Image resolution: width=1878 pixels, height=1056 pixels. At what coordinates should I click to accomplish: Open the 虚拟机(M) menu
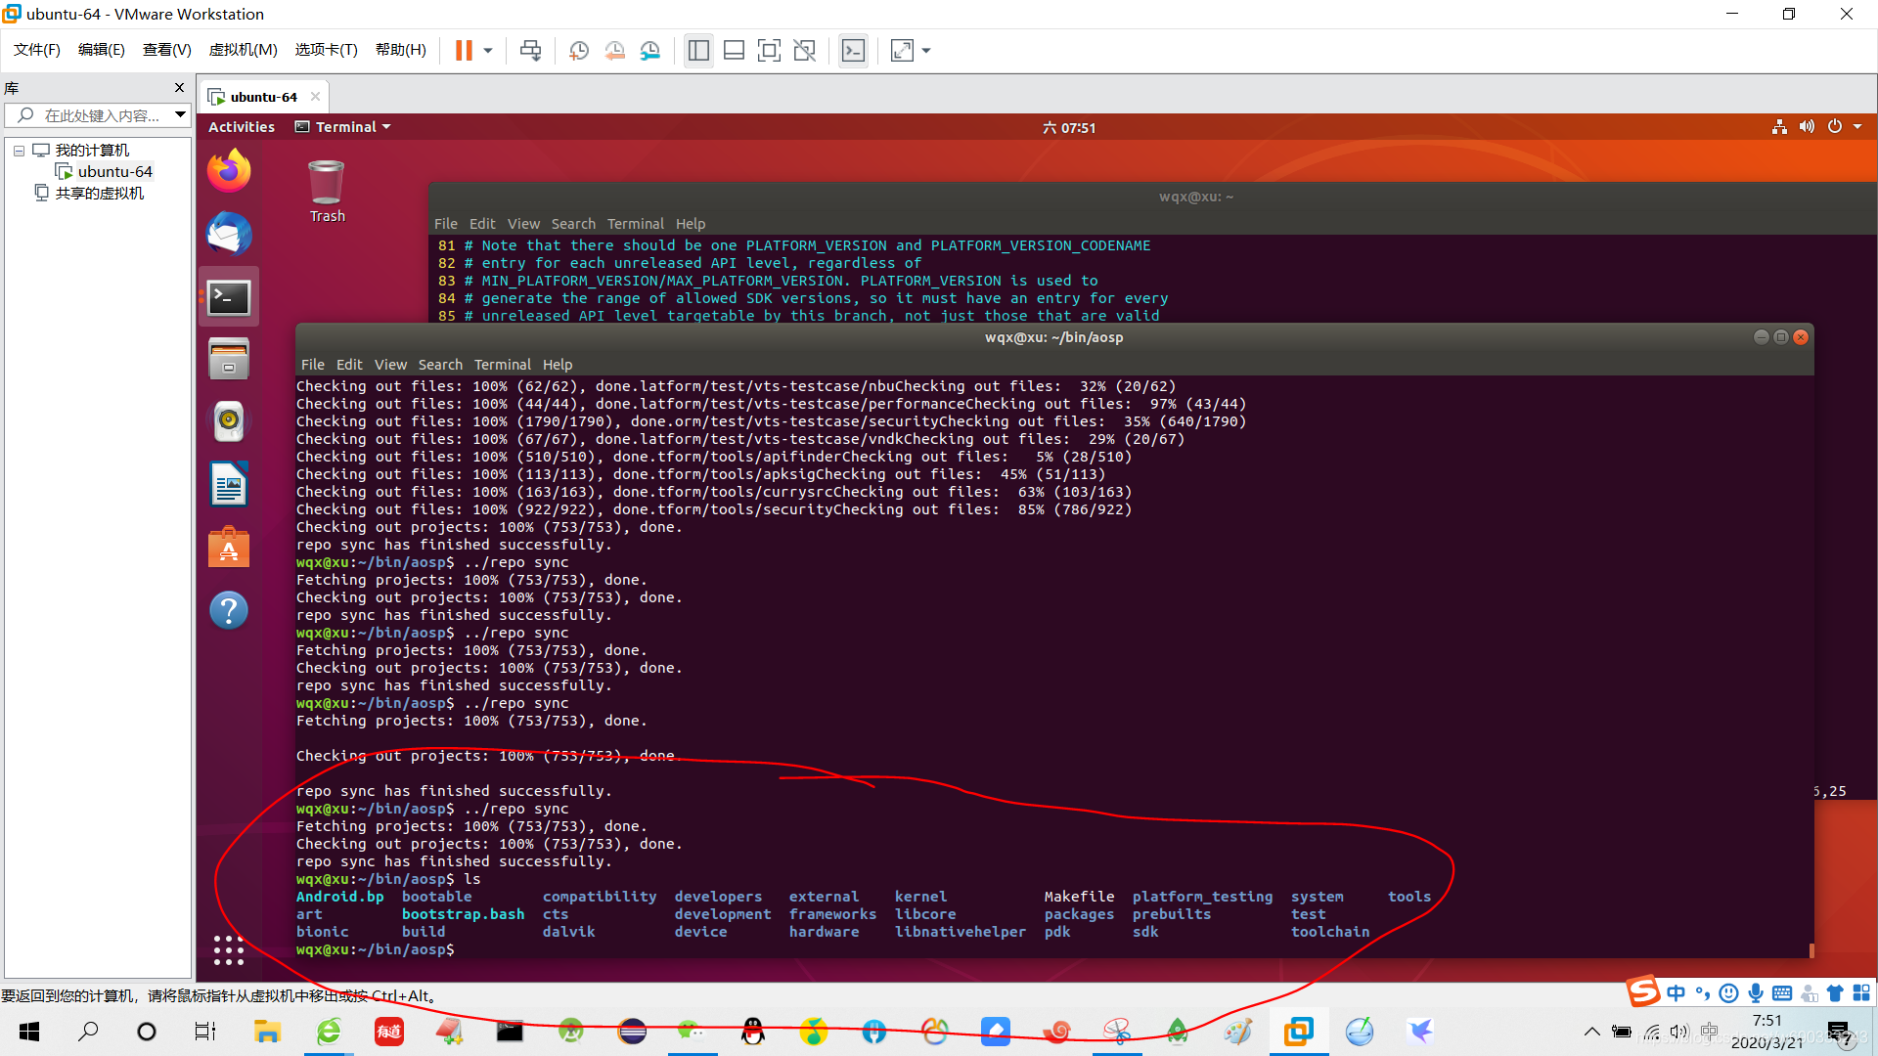(x=243, y=50)
